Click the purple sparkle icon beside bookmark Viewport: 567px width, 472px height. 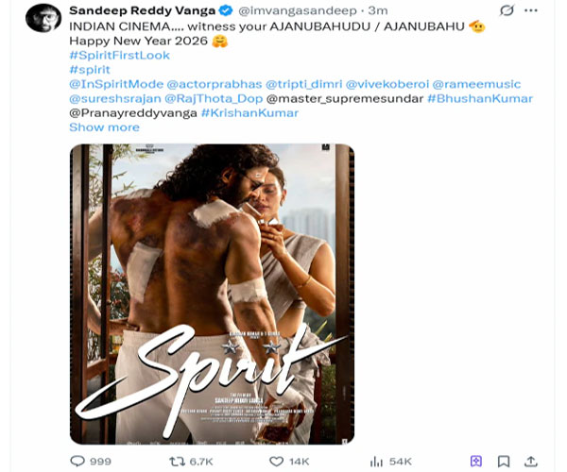pos(477,461)
